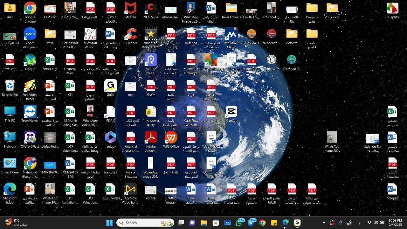
Task: Click the microphone tray icon
Action: [x=341, y=223]
